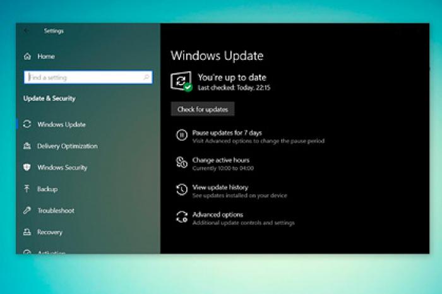Click Visit Advanced options pause period text
This screenshot has width=442, height=294.
pyautogui.click(x=258, y=141)
